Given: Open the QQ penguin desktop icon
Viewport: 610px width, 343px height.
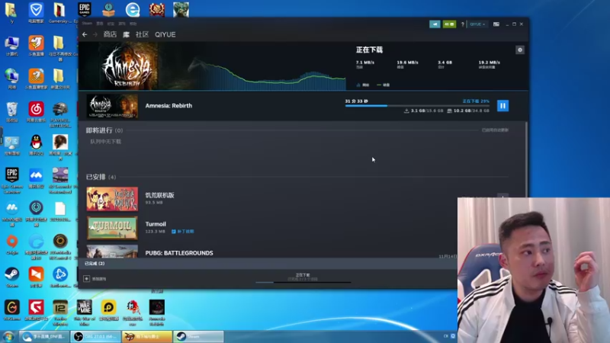Looking at the screenshot, I should pos(36,145).
